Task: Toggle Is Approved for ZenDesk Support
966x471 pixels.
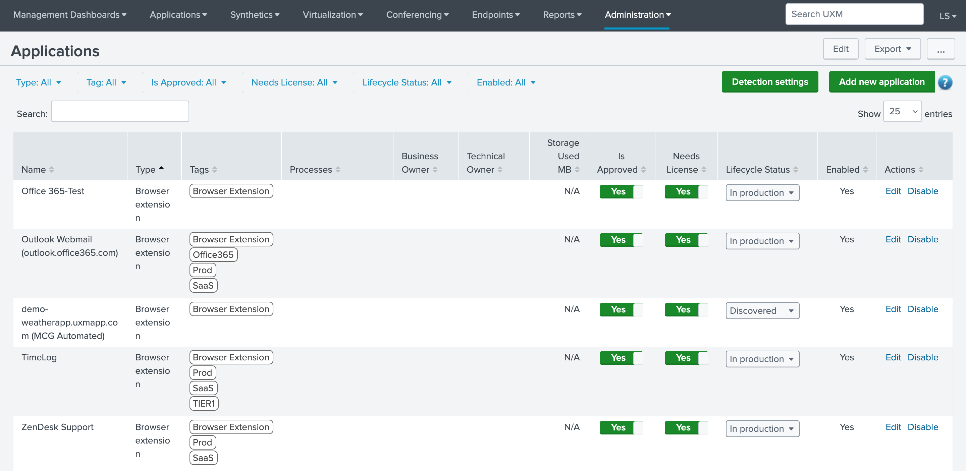Action: point(621,427)
